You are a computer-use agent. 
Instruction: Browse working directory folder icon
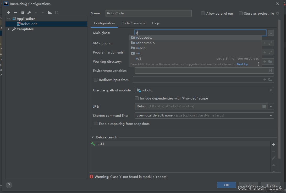pos(270,61)
